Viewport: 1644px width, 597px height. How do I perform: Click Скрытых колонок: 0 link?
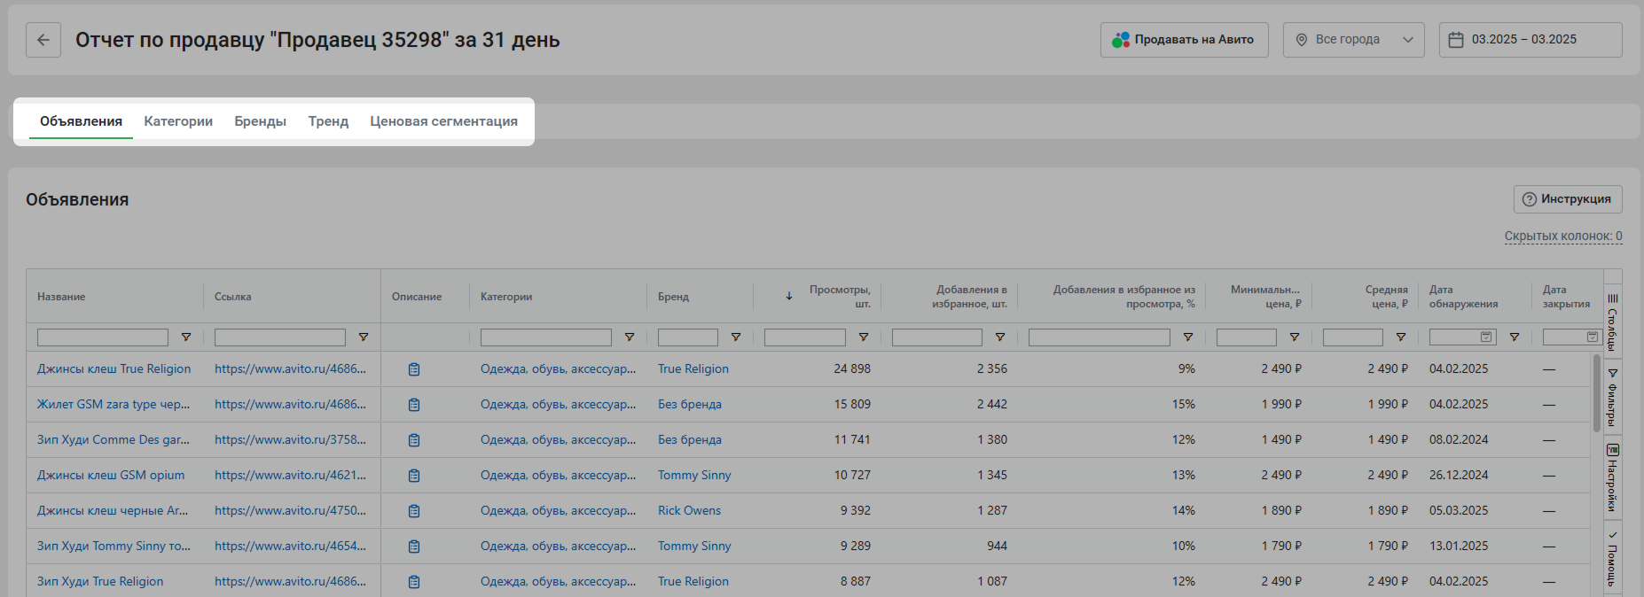(1563, 236)
